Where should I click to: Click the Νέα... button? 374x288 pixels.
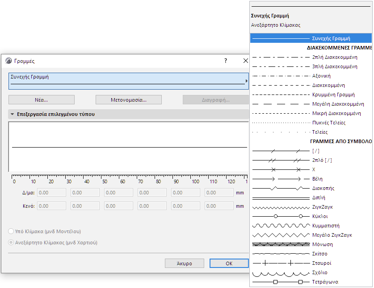[x=42, y=100]
